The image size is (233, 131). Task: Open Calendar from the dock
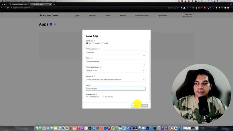75,128
